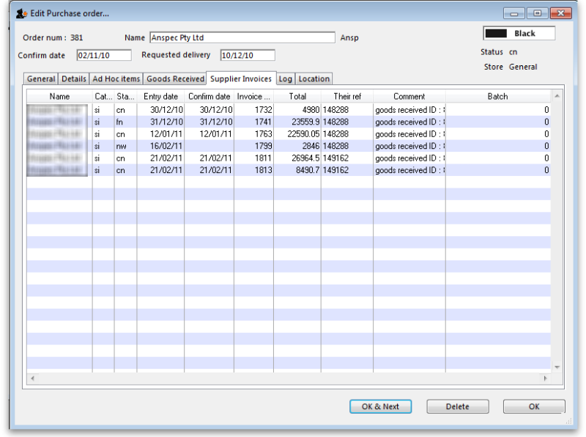This screenshot has width=586, height=437.
Task: Click the Requested delivery field
Action: (x=245, y=54)
